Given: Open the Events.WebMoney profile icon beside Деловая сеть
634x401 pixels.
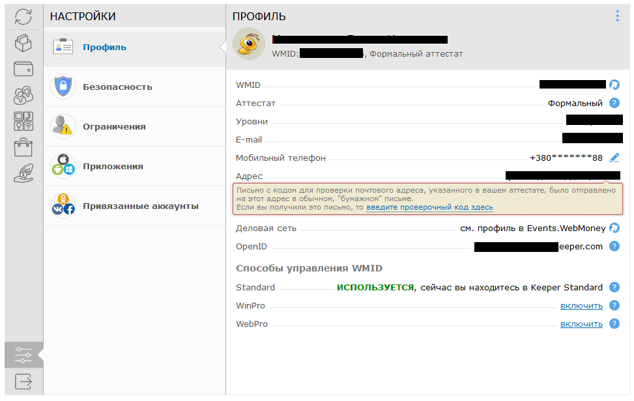Looking at the screenshot, I should pyautogui.click(x=614, y=228).
